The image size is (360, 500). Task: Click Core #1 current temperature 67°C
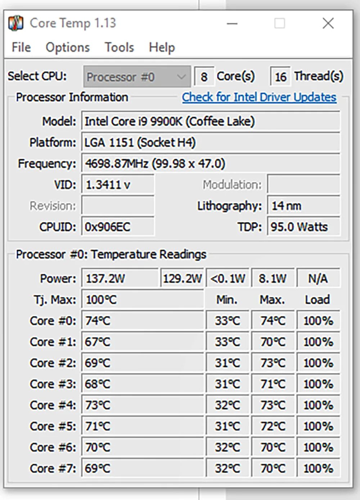[x=143, y=342]
